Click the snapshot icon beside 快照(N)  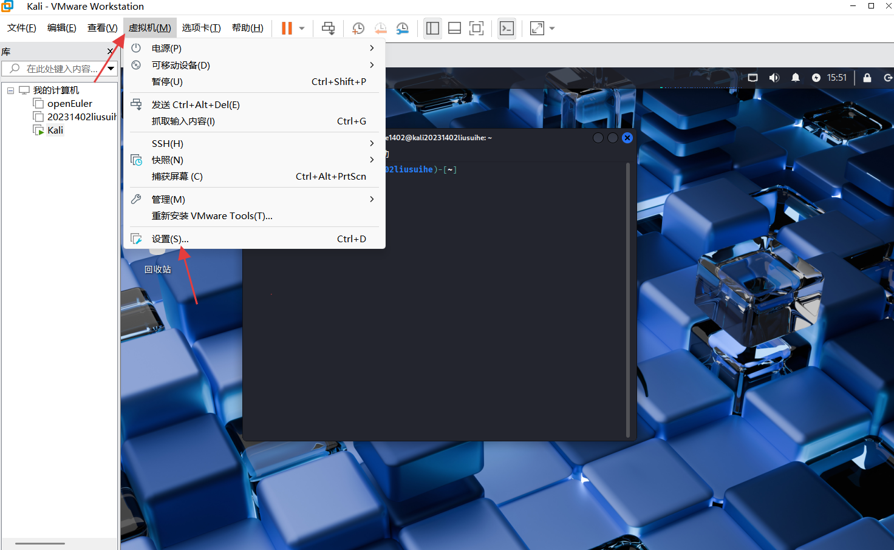click(x=136, y=160)
